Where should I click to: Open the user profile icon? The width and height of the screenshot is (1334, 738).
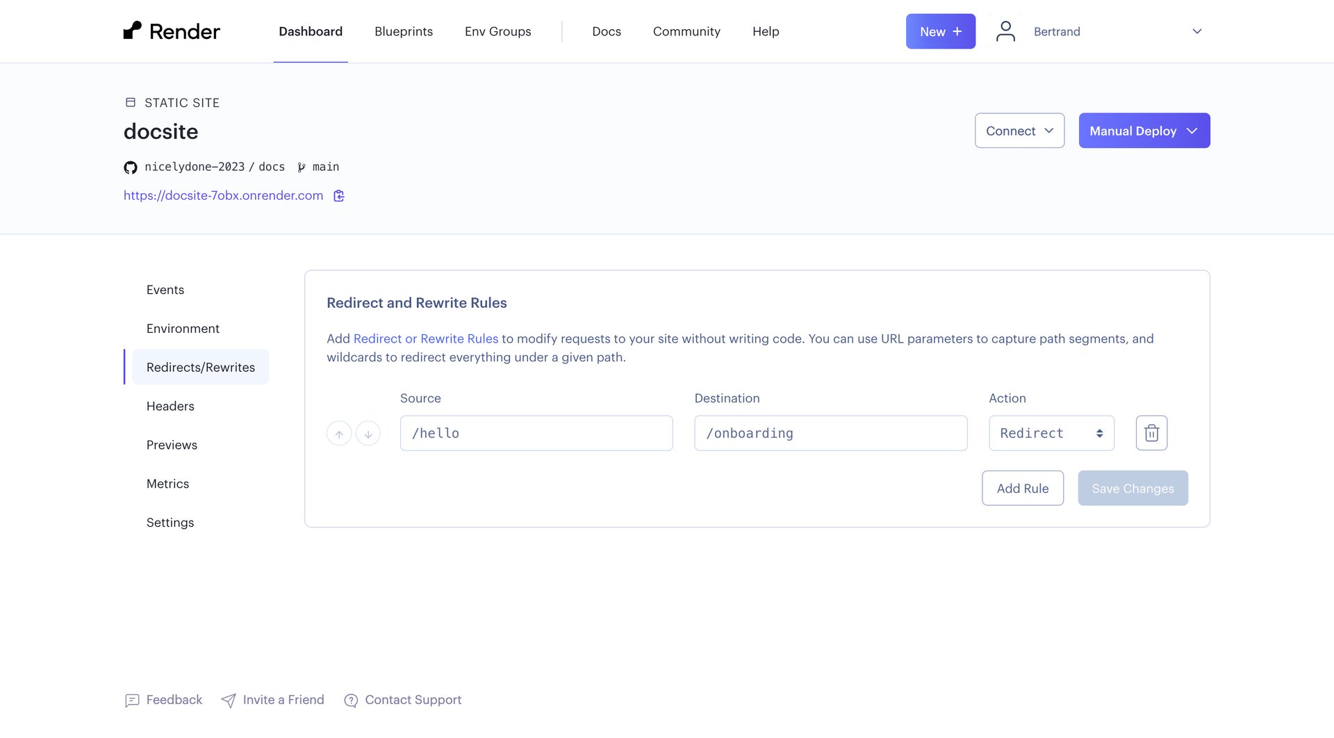[x=1005, y=31]
